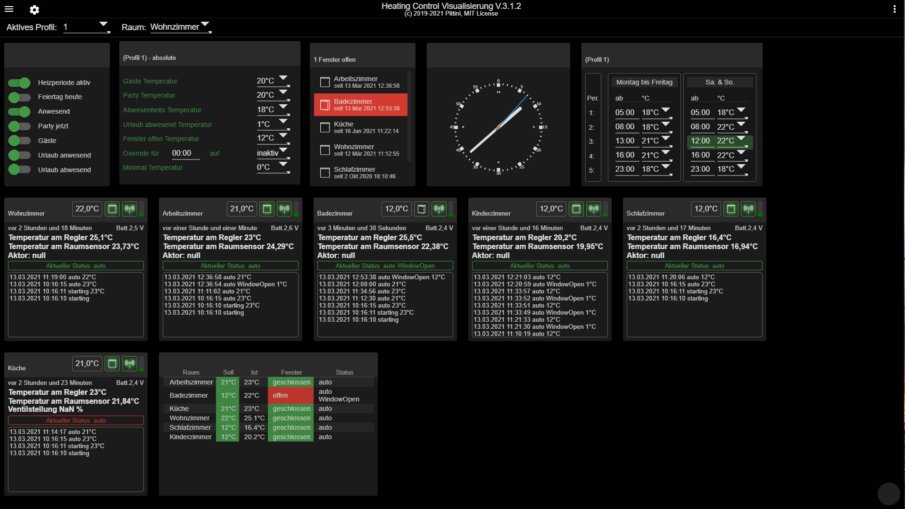Image resolution: width=905 pixels, height=509 pixels.
Task: Open the settings gear
Action: (x=34, y=9)
